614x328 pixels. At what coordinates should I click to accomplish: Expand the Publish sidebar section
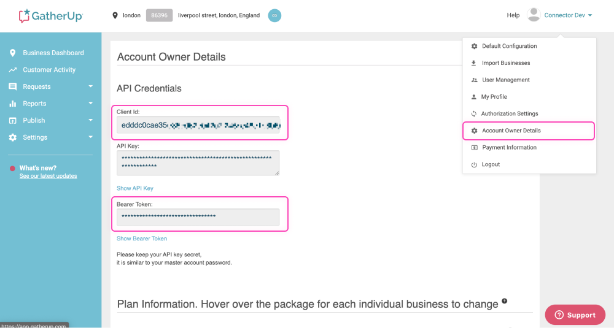[90, 120]
